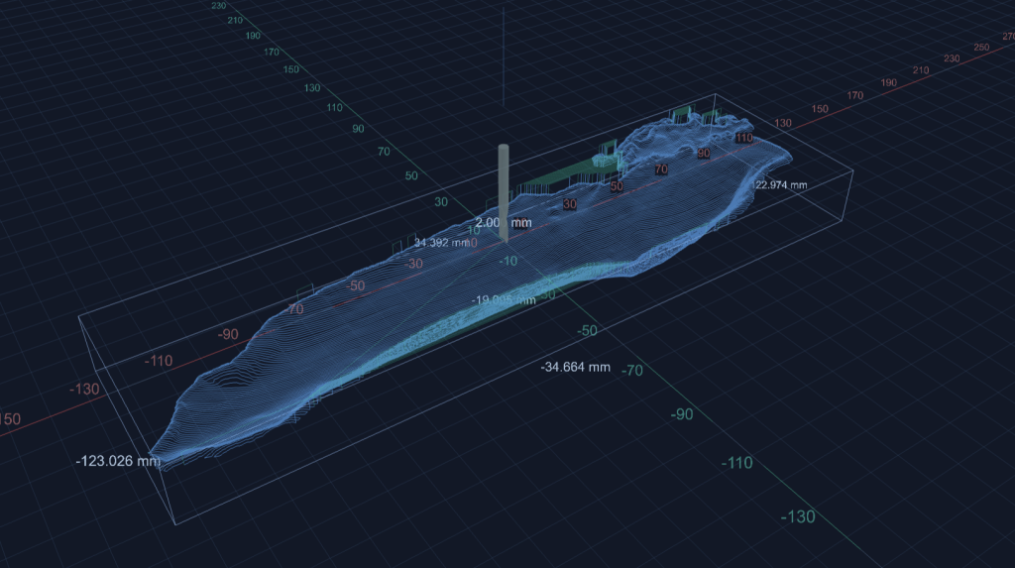This screenshot has height=568, width=1015.
Task: Click the red '70' label on the toolpath
Action: 661,170
